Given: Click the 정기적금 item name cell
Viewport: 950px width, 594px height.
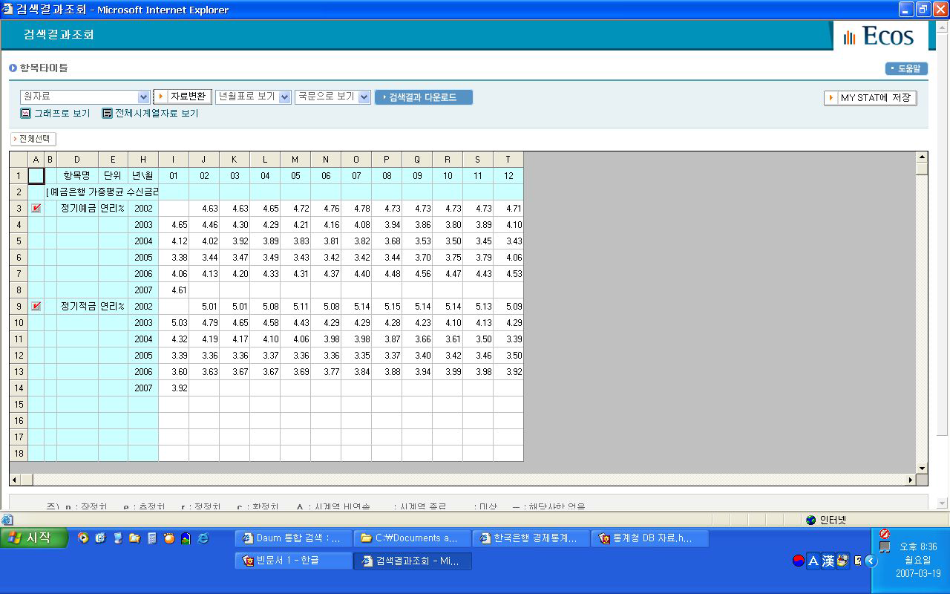Looking at the screenshot, I should click(x=77, y=307).
